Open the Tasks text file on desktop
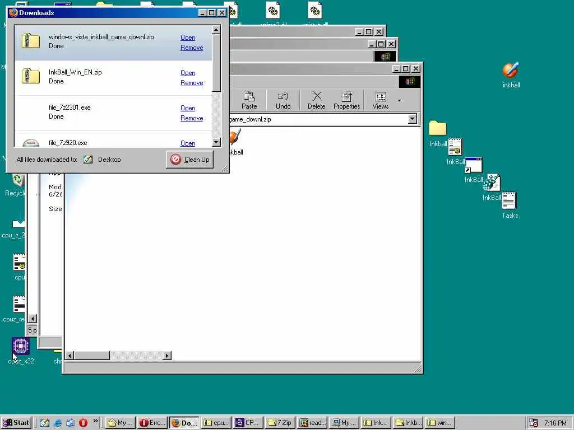This screenshot has height=430, width=574. 509,201
